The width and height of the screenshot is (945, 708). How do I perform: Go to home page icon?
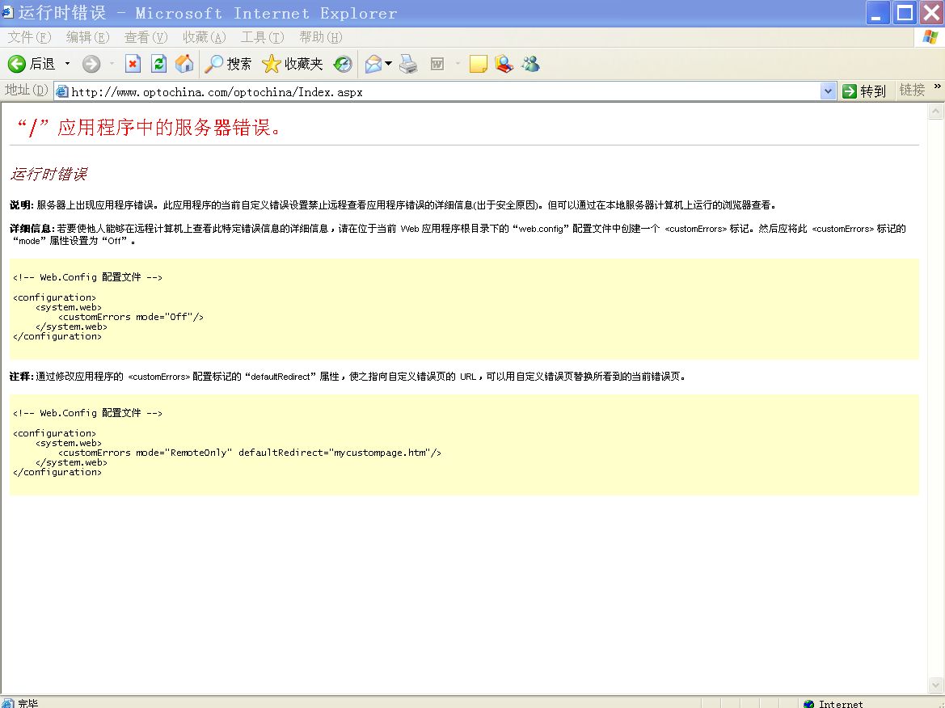pos(184,63)
